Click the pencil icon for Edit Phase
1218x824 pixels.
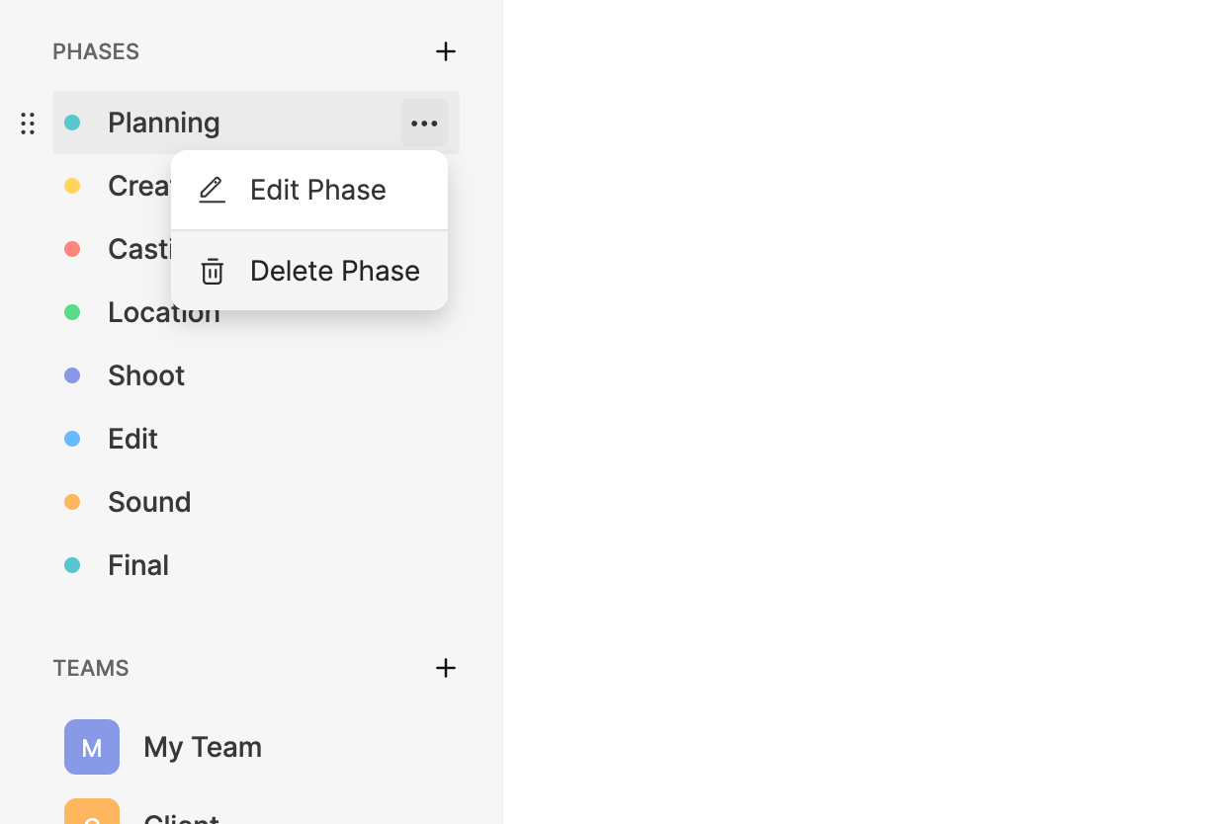pyautogui.click(x=212, y=190)
